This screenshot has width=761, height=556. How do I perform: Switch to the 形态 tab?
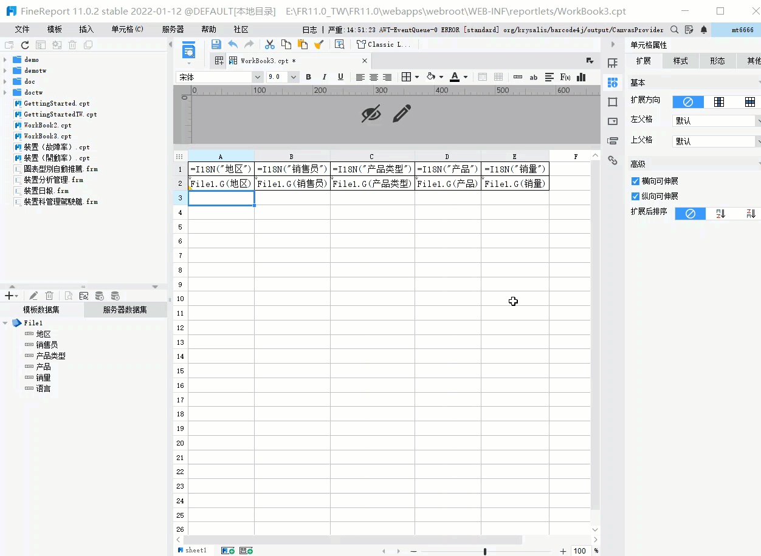pos(717,61)
